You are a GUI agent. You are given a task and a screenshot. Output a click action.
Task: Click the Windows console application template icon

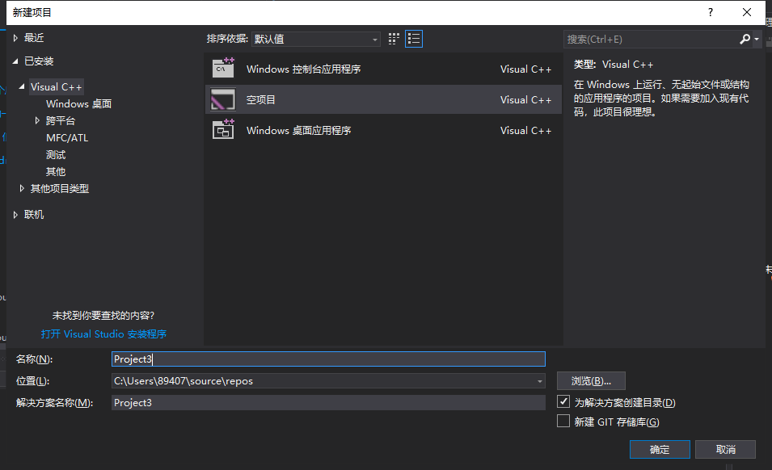coord(222,69)
